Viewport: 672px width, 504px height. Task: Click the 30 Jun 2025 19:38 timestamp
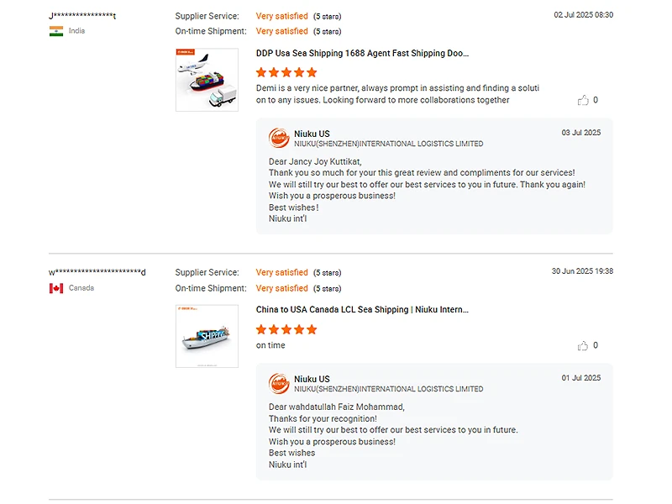point(582,271)
